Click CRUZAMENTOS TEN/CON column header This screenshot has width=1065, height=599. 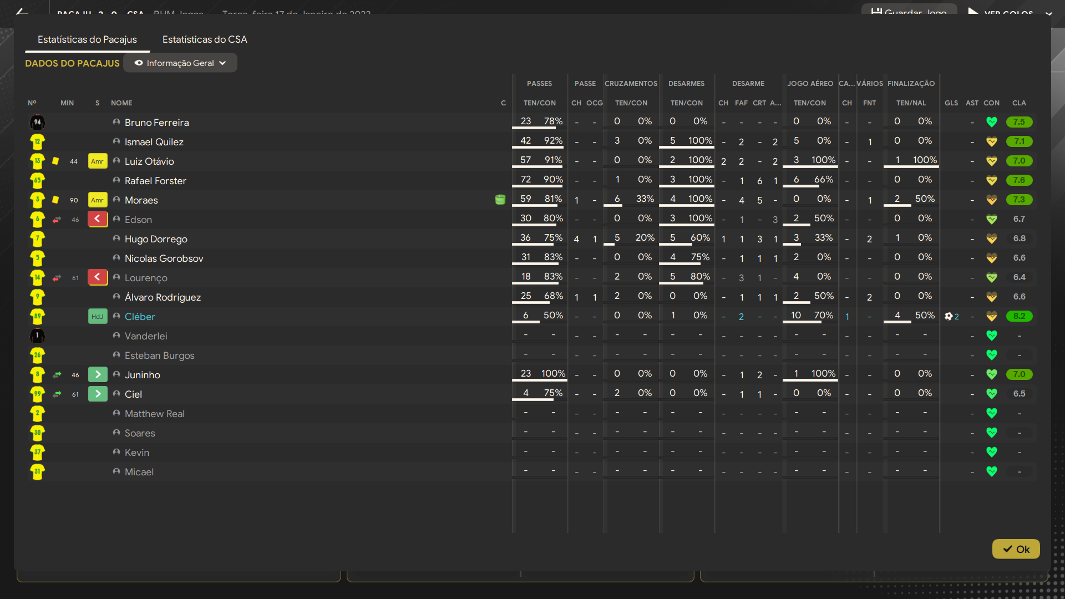click(631, 103)
